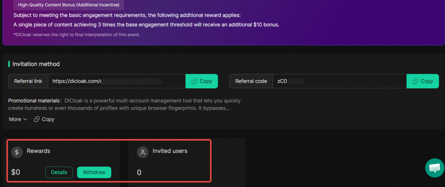Click the Promotional materials description text
Screen dimensions: 445x187
[x=124, y=104]
